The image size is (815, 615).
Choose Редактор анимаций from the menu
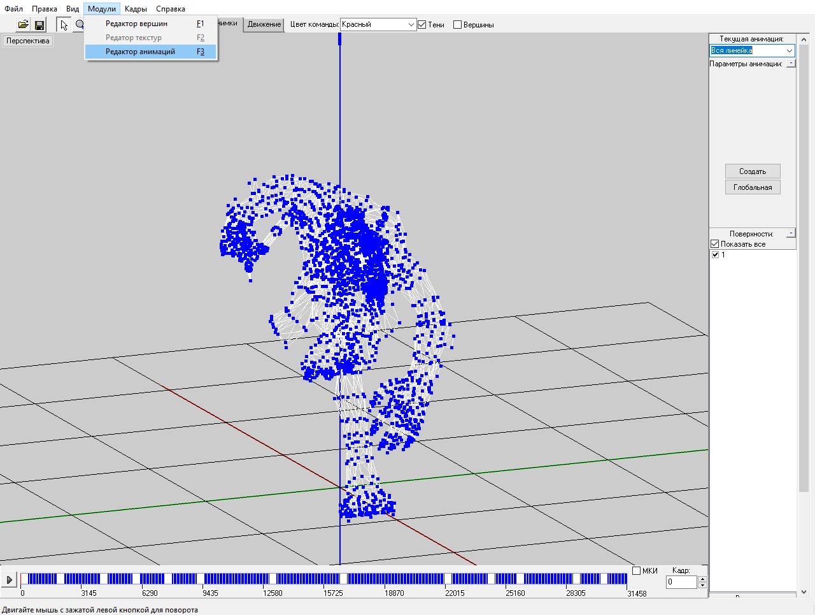click(151, 52)
